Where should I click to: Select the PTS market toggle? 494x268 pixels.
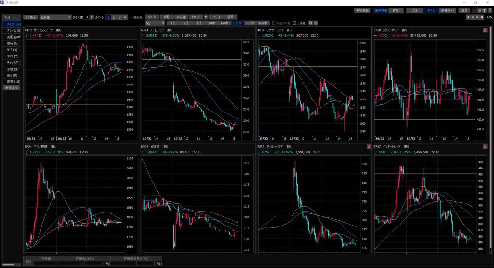[x=396, y=10]
